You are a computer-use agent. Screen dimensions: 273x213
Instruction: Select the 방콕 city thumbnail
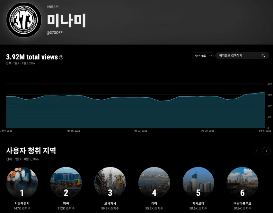[66, 183]
